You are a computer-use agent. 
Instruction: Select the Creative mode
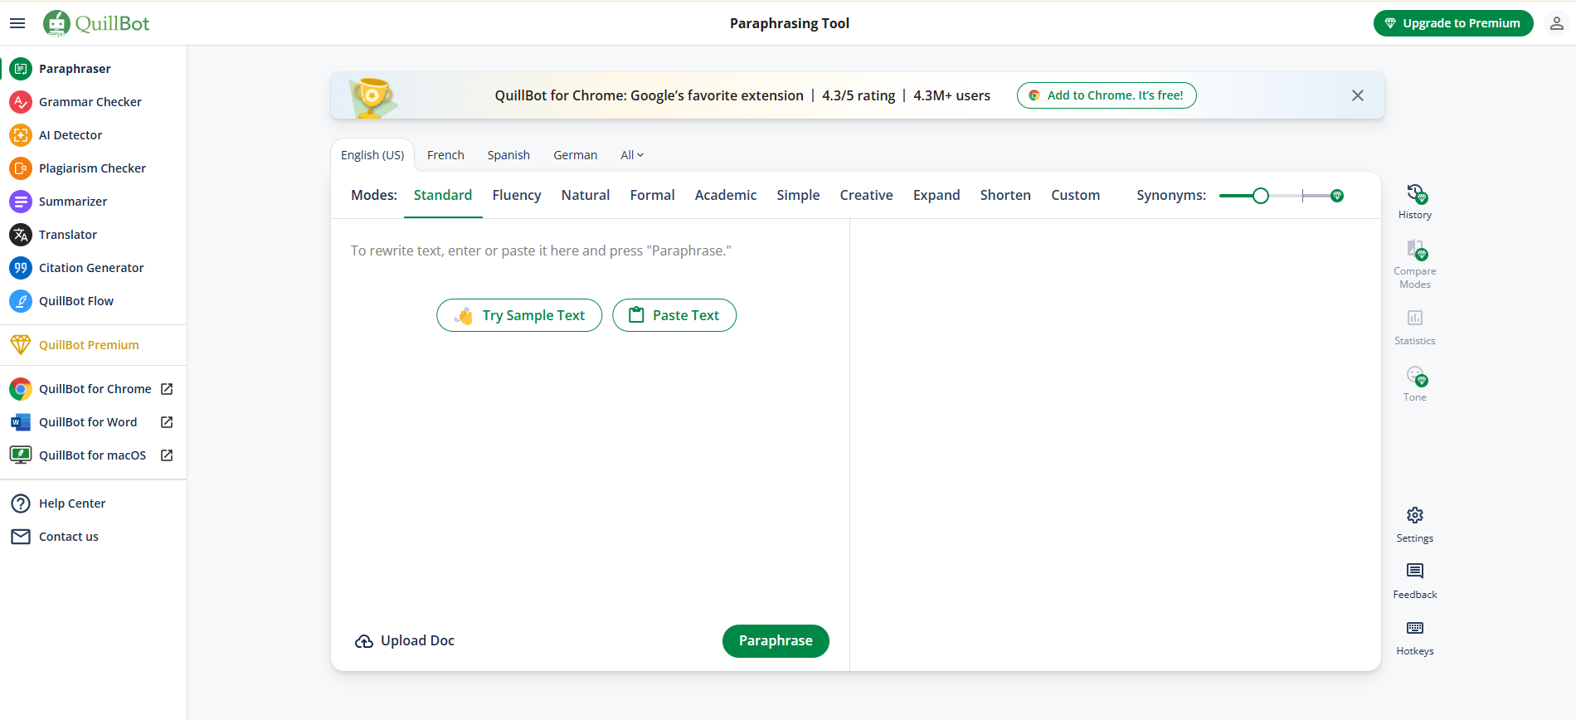866,195
